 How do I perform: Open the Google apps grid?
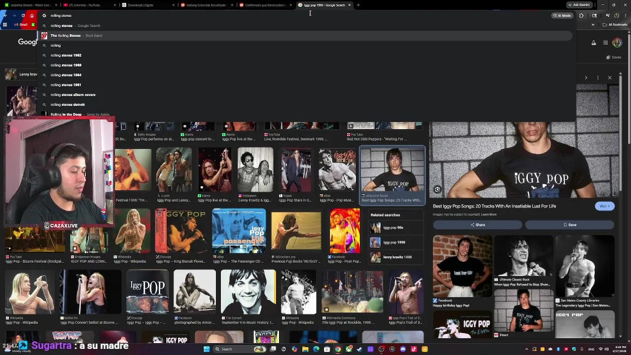click(x=605, y=42)
